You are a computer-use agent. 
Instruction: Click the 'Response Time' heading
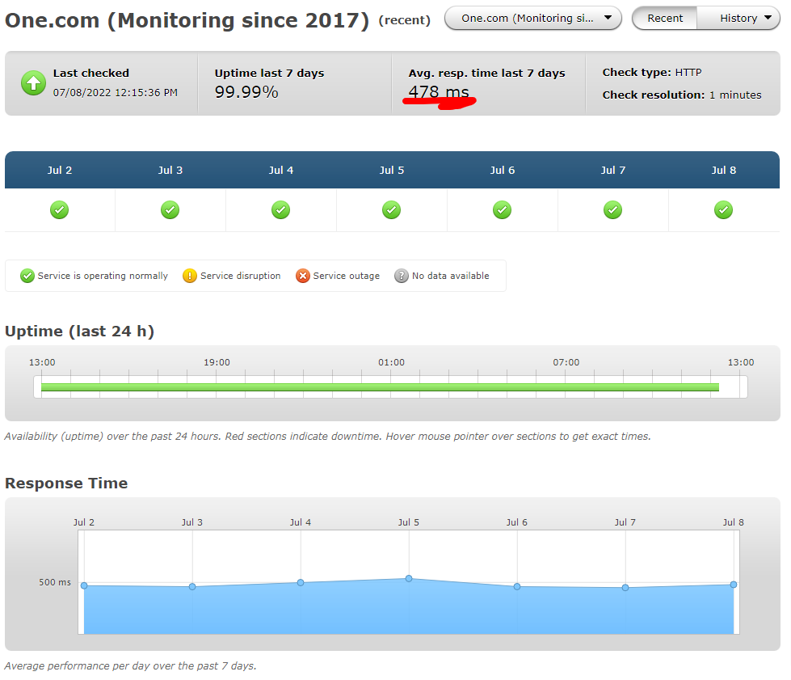(x=66, y=484)
